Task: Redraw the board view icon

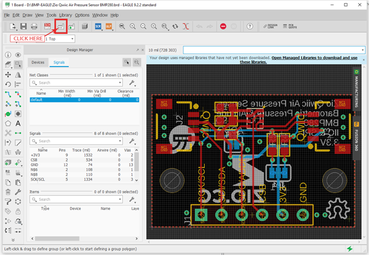Action: point(175,26)
